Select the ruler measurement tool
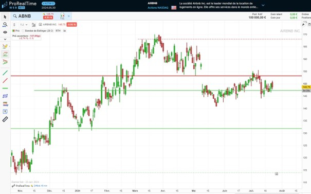Image resolution: width=311 pixels, height=194 pixels. click(x=5, y=119)
